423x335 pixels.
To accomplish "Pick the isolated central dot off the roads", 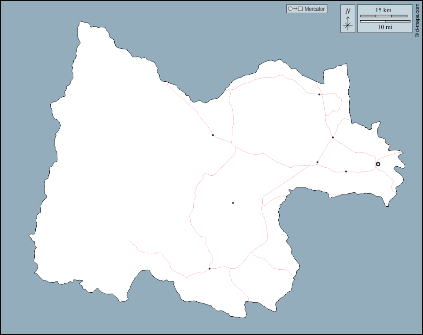I will [233, 203].
